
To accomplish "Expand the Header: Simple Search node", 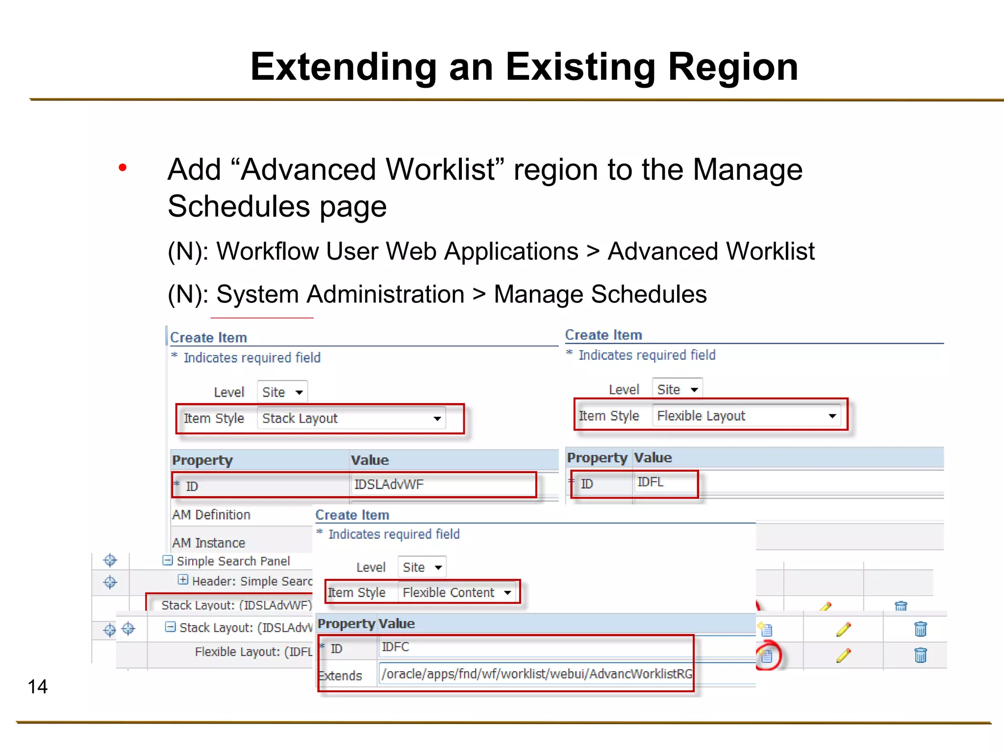I will click(183, 580).
